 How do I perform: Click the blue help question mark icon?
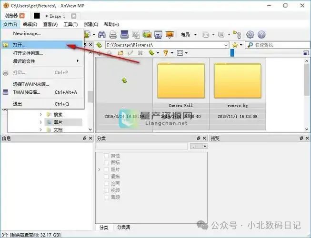tap(261, 35)
